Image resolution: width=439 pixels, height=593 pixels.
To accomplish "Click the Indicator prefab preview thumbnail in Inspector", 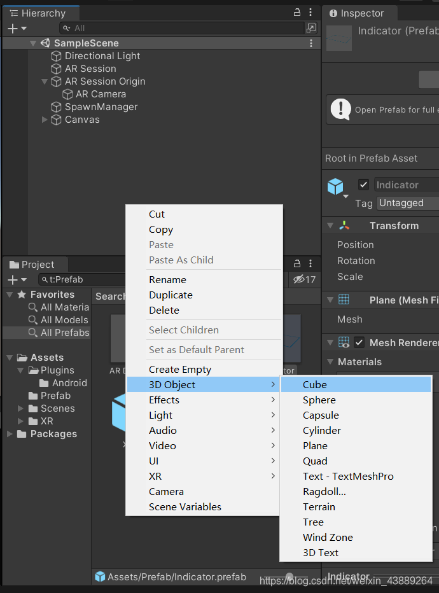I will (339, 38).
